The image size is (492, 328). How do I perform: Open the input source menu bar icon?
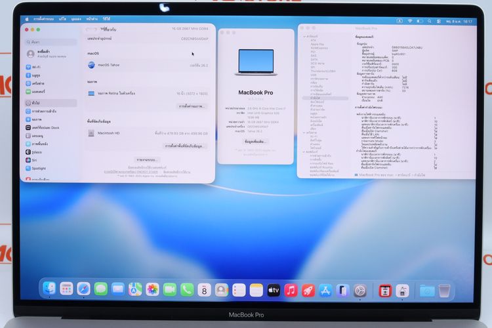[x=400, y=21]
